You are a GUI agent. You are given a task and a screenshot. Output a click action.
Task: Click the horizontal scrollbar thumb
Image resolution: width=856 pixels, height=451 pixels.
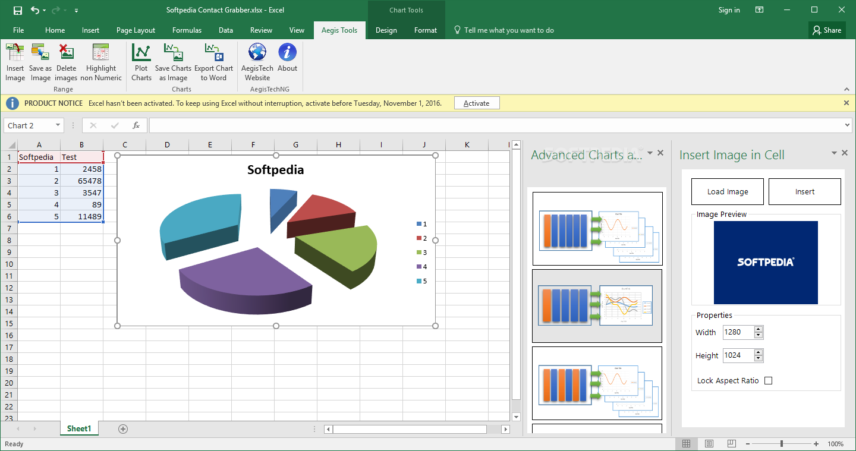pyautogui.click(x=410, y=429)
